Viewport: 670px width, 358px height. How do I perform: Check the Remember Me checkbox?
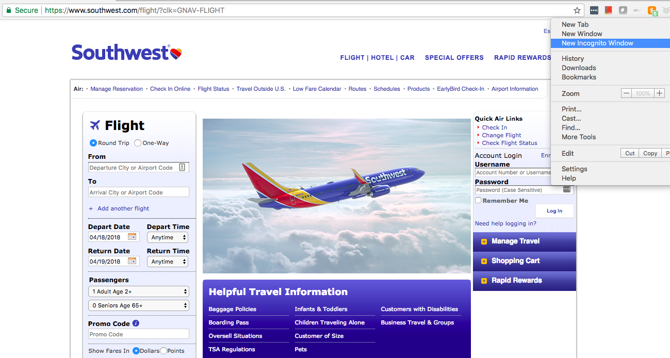pos(478,200)
